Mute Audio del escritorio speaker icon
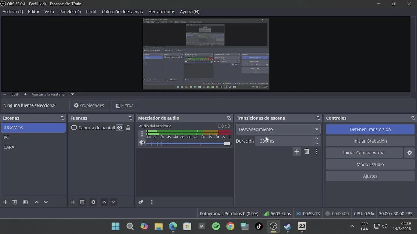This screenshot has width=417, height=234. [x=142, y=142]
